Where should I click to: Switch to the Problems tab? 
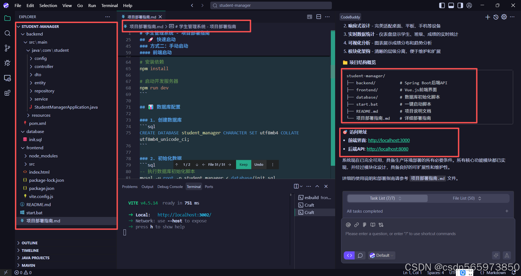pyautogui.click(x=130, y=187)
